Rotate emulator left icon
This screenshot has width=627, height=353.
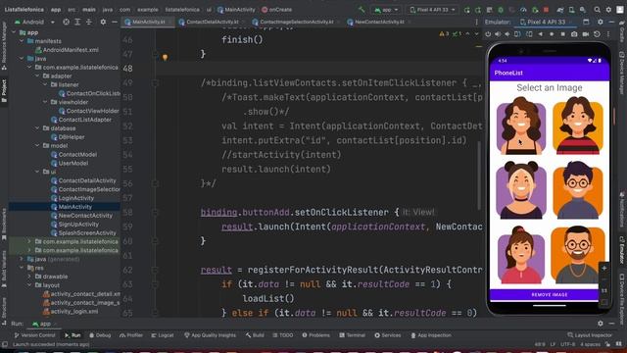click(x=517, y=34)
